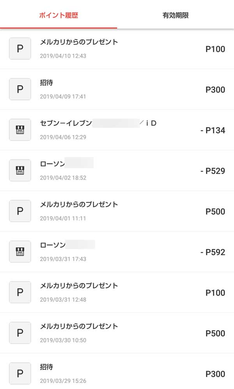Click the timestamp 2019/03/30 10:50
The image size is (234, 389).
pyautogui.click(x=63, y=341)
